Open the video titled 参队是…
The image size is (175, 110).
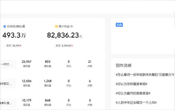click(6, 103)
